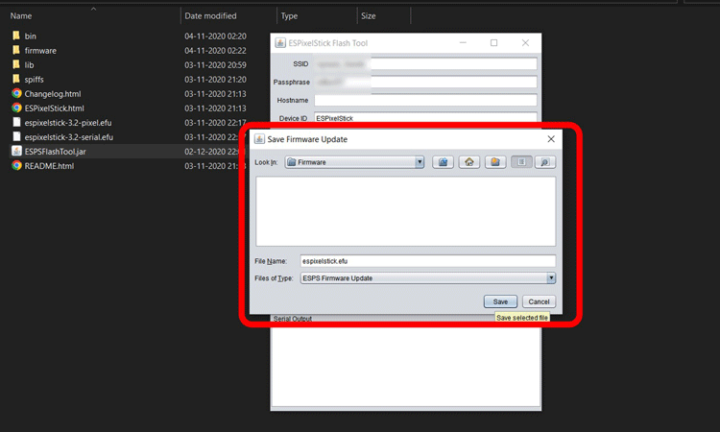
Task: Sort by Size column header
Action: (369, 15)
